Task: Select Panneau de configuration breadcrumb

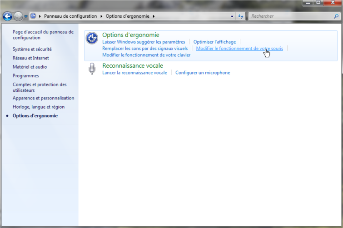Action: [x=70, y=16]
